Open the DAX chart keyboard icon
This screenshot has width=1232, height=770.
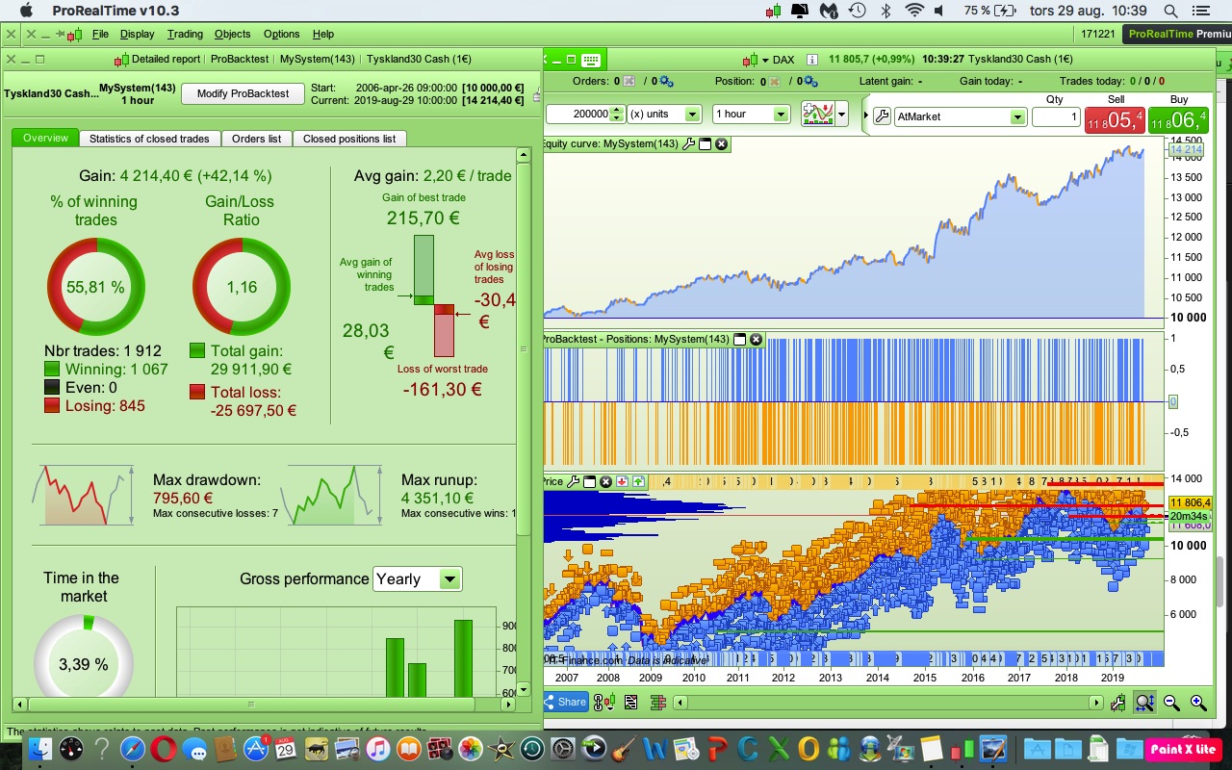point(591,60)
